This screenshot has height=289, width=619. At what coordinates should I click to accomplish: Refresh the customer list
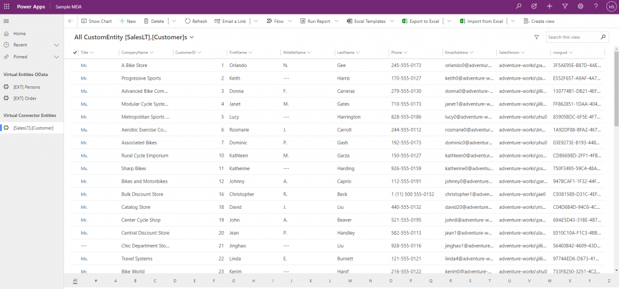pyautogui.click(x=196, y=21)
